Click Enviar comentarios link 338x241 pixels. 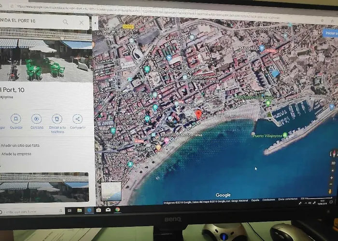(288, 199)
